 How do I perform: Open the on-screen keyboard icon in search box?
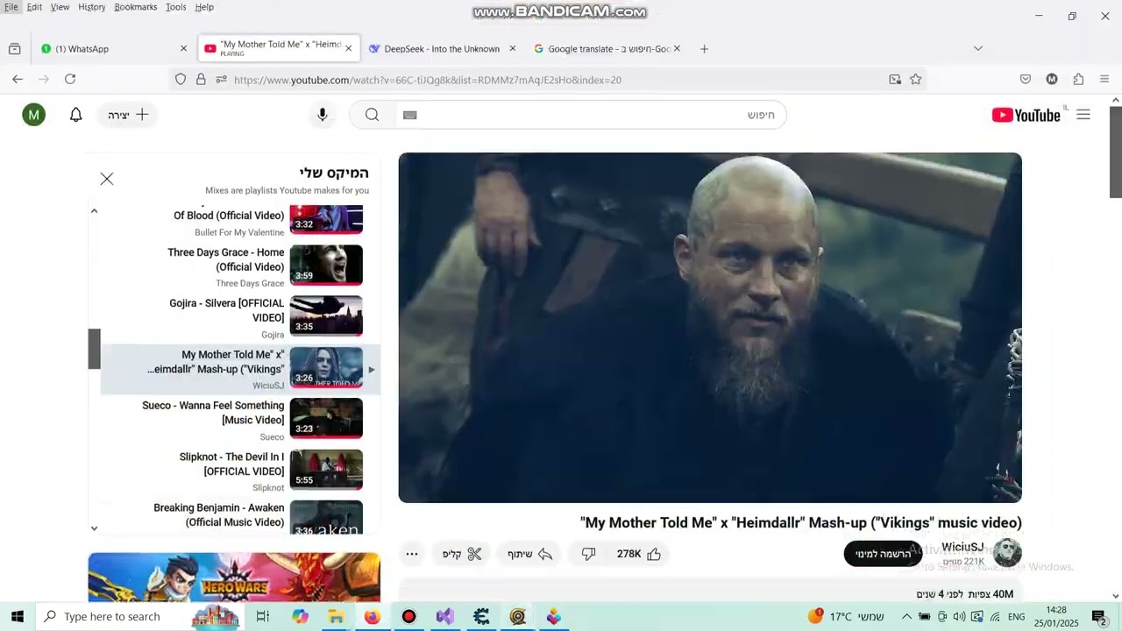click(x=409, y=115)
